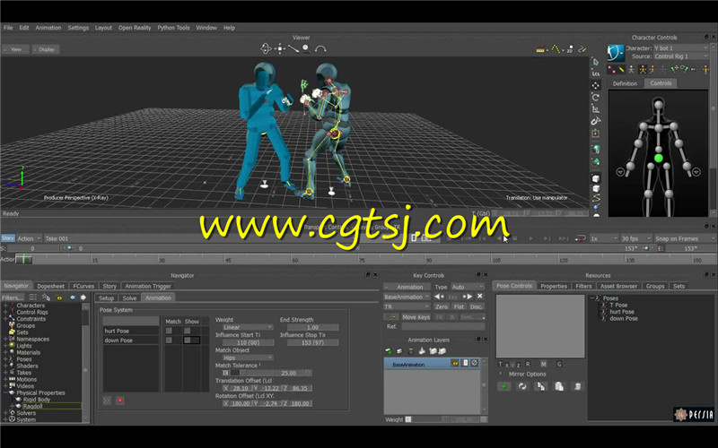Toggle Match checkbox for hurt Pose
Screen dimensions: 718x448
point(169,331)
